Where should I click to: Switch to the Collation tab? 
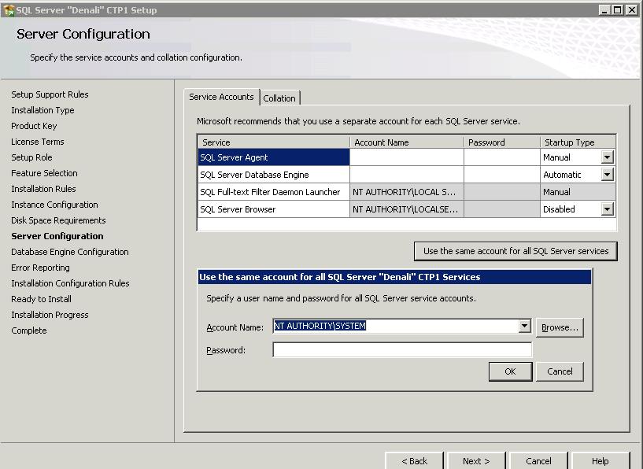(x=279, y=98)
